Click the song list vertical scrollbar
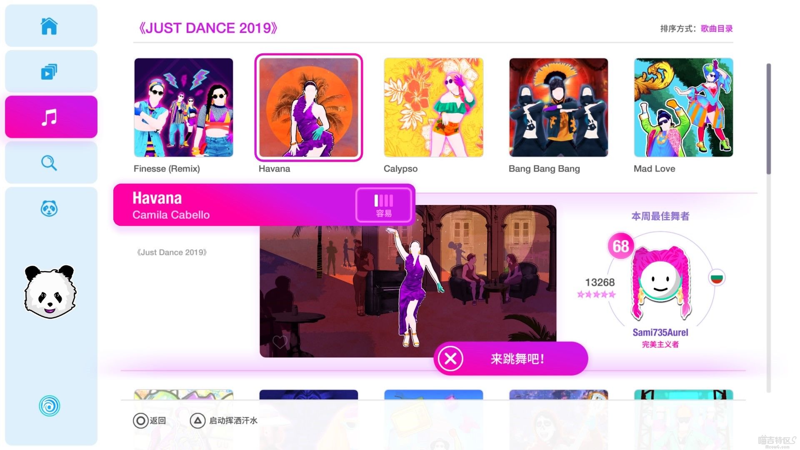The width and height of the screenshot is (800, 450). coord(769,119)
